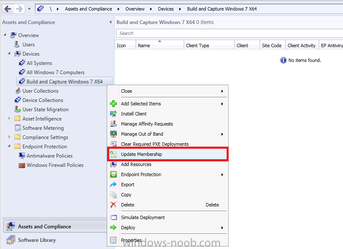This screenshot has height=249, width=343.
Task: Expand the breadcrumb arrow after Assets and Compliance
Action: [119, 9]
